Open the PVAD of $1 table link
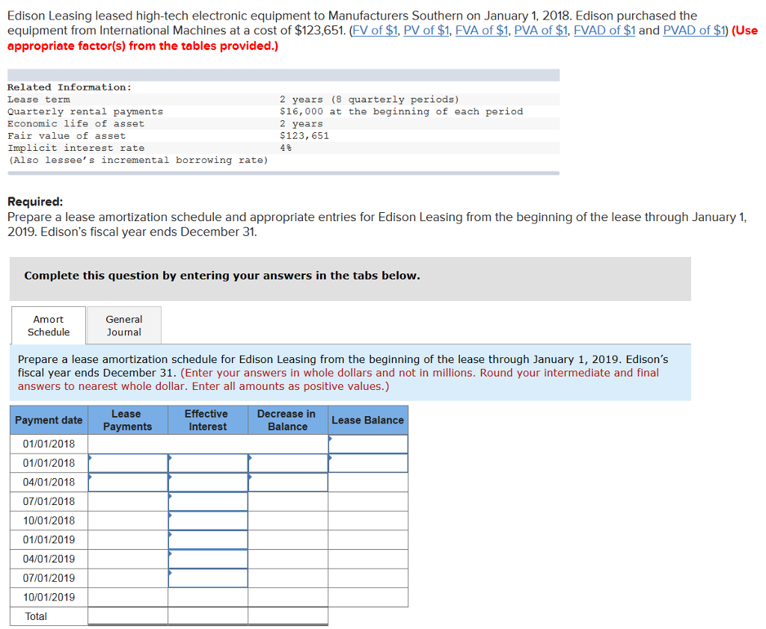 pyautogui.click(x=693, y=30)
